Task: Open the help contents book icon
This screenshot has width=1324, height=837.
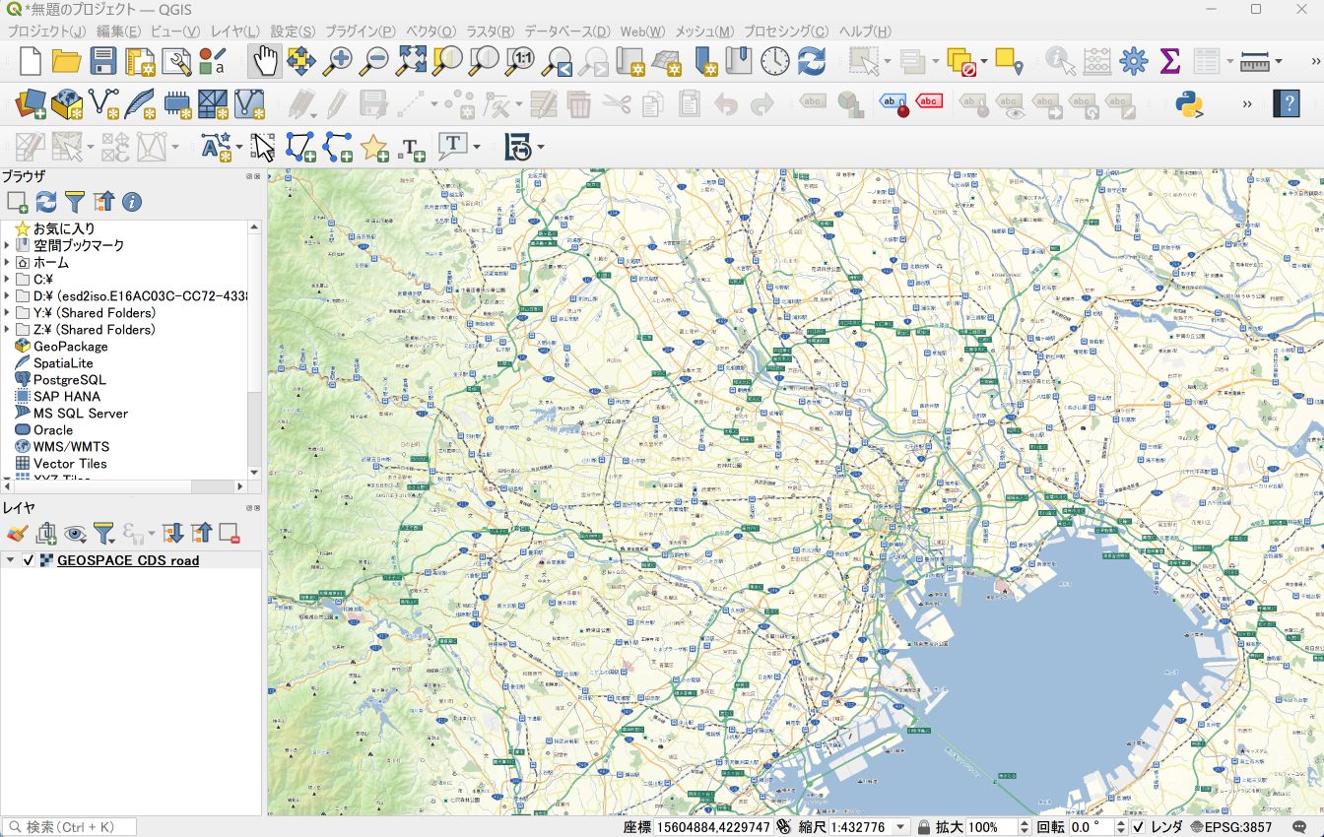Action: click(x=1287, y=103)
